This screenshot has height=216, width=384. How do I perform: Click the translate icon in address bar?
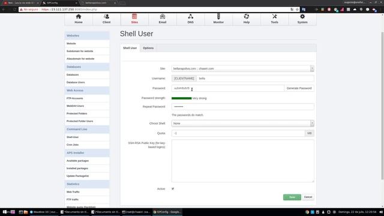coord(292,10)
